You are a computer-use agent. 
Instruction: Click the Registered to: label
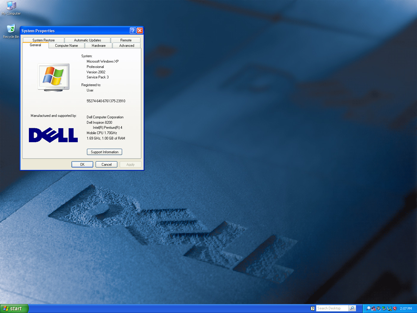coord(91,85)
